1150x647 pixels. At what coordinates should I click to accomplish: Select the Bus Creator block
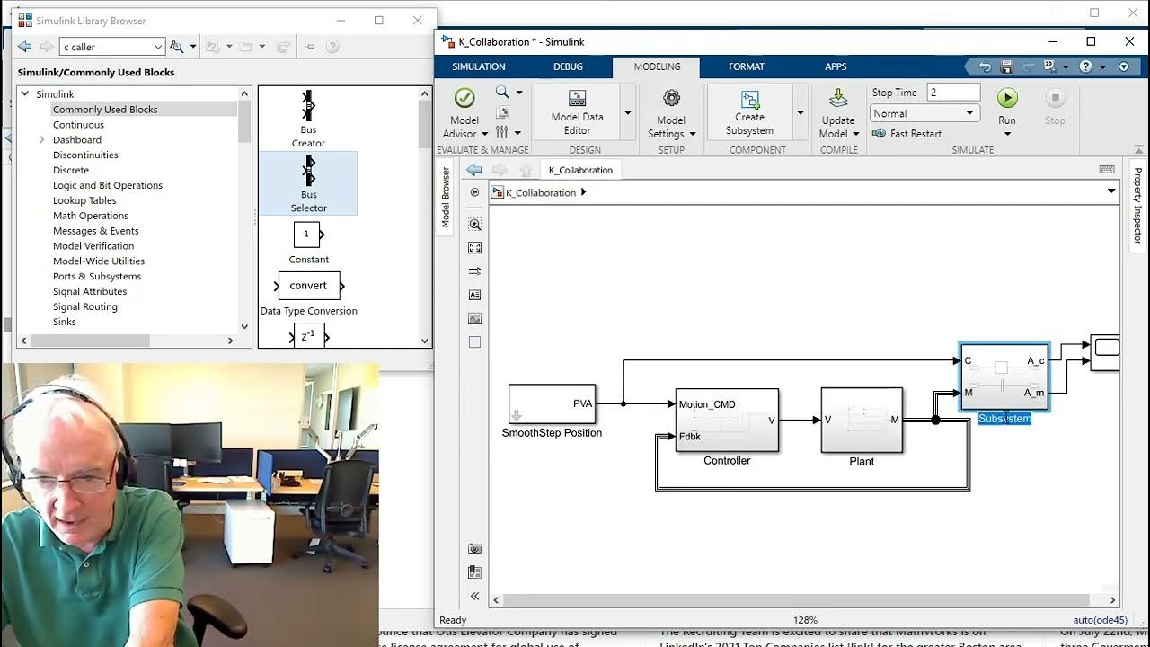point(308,119)
